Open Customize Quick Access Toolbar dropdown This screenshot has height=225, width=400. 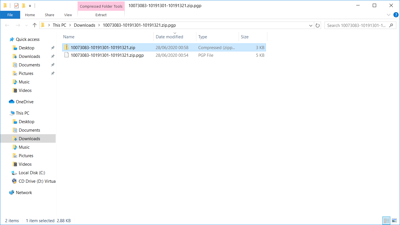[x=30, y=6]
